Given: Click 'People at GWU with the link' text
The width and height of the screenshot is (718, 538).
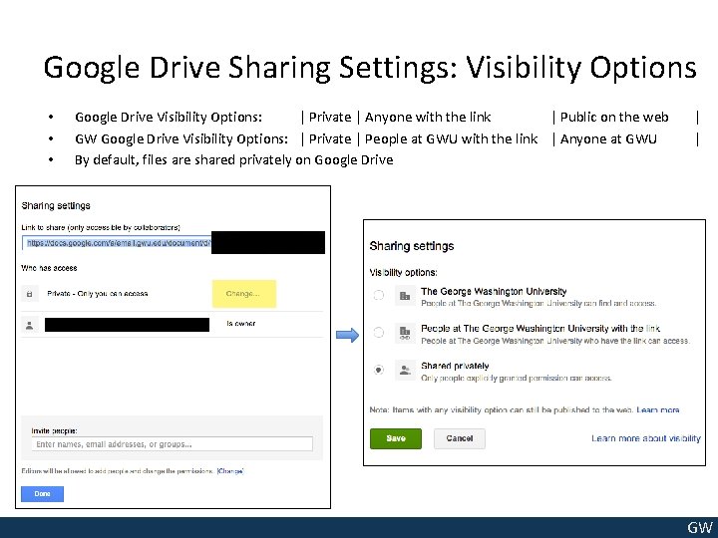Looking at the screenshot, I should coord(452,139).
